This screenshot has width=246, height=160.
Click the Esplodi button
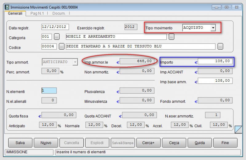coord(97,143)
